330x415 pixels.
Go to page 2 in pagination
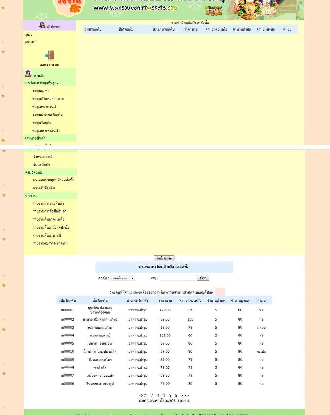pos(152,395)
